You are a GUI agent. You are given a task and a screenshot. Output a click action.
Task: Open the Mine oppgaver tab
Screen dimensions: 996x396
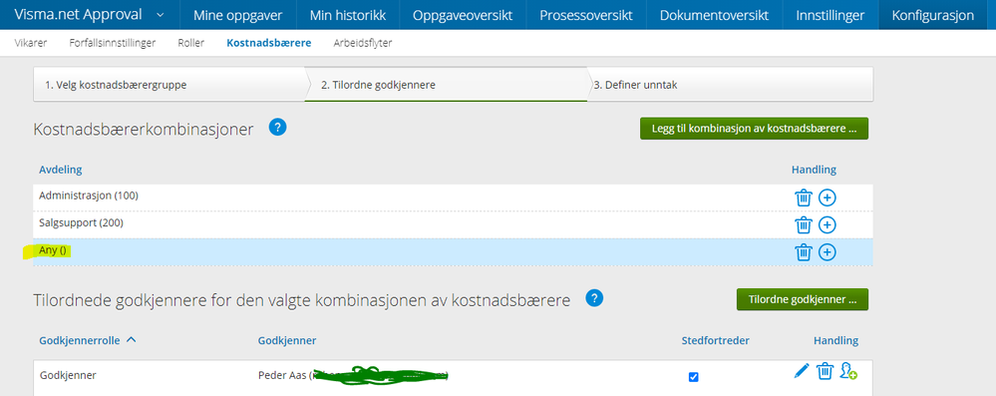point(239,15)
